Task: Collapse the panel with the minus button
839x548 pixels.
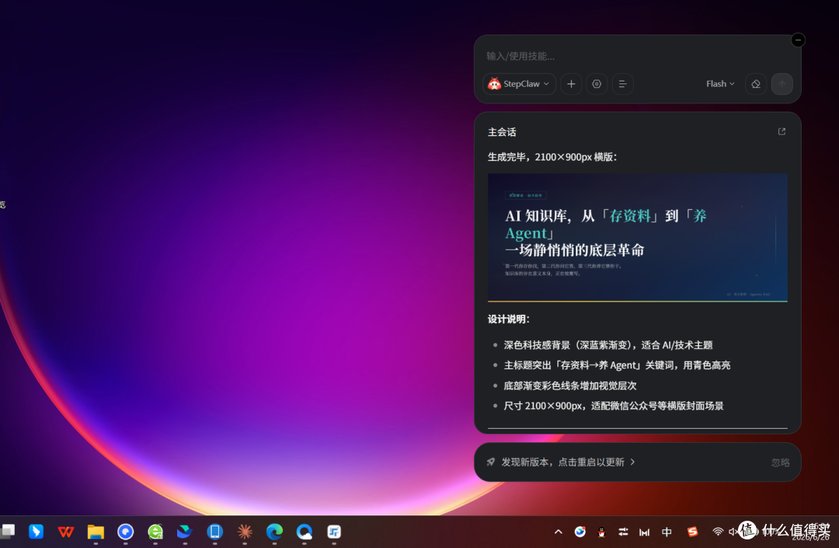Action: point(798,40)
